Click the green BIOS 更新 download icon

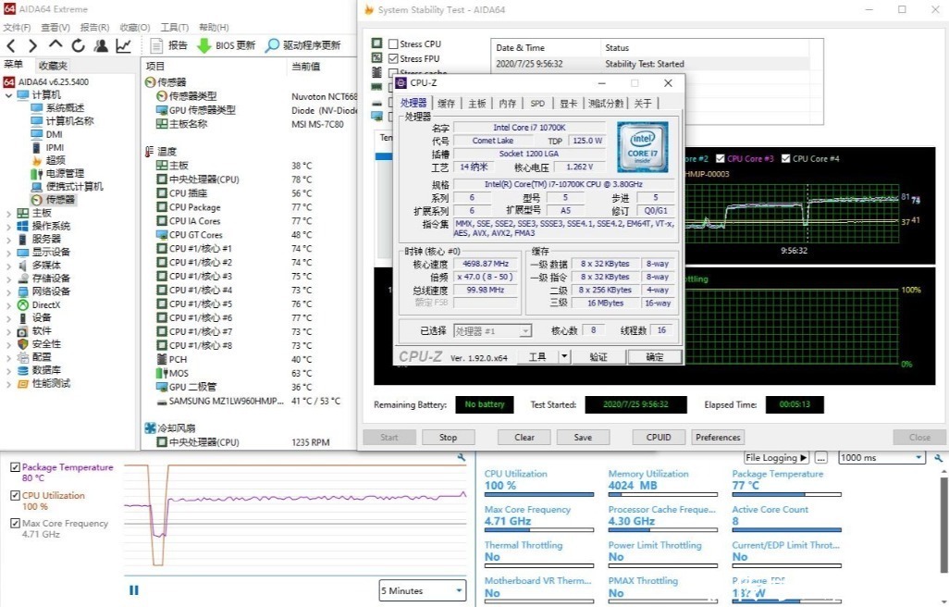203,45
